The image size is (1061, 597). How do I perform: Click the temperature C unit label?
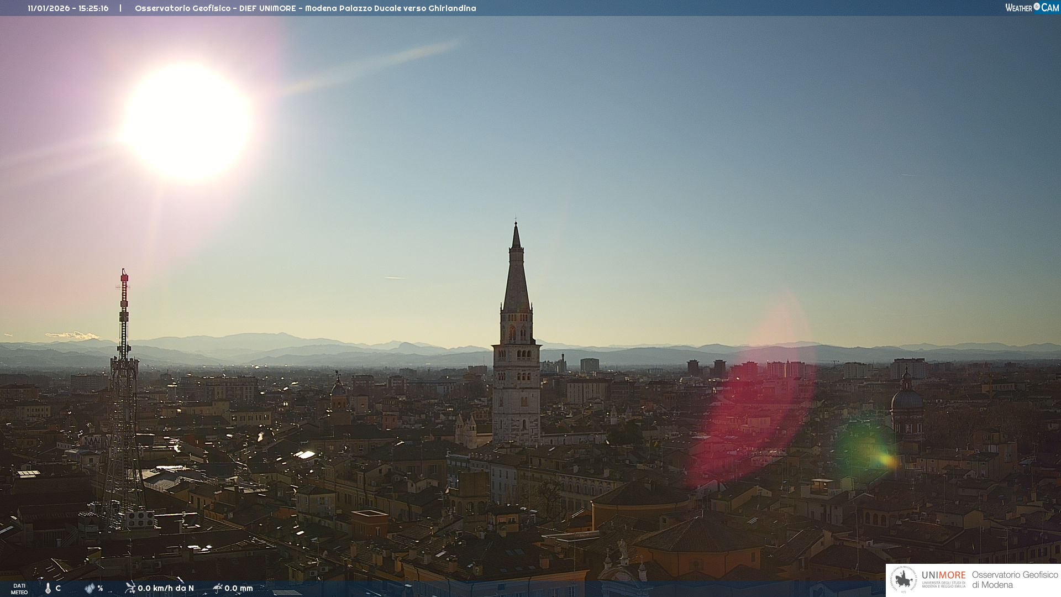coord(58,588)
